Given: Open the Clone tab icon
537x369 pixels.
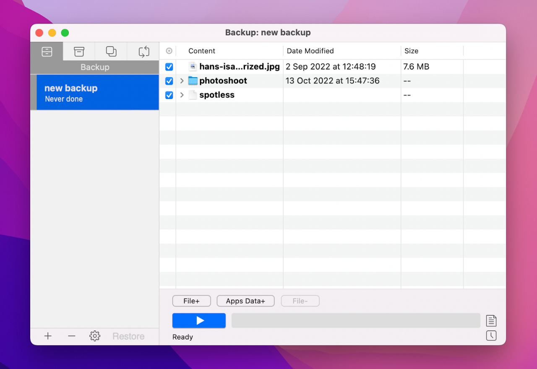Looking at the screenshot, I should tap(111, 52).
